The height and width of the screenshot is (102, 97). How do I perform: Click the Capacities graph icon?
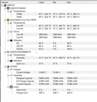pyautogui.click(x=11, y=75)
